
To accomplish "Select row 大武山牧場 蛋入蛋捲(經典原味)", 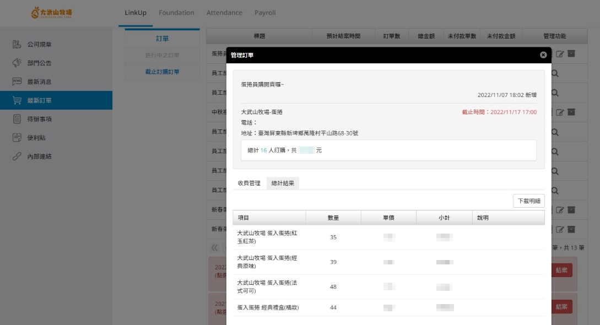I will click(x=388, y=262).
